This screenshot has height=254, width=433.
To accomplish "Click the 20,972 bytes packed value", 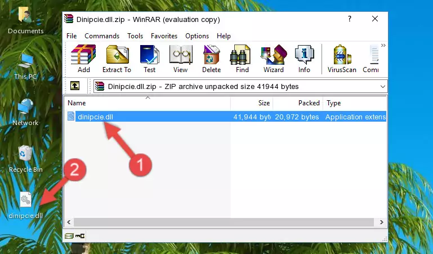I will (297, 117).
